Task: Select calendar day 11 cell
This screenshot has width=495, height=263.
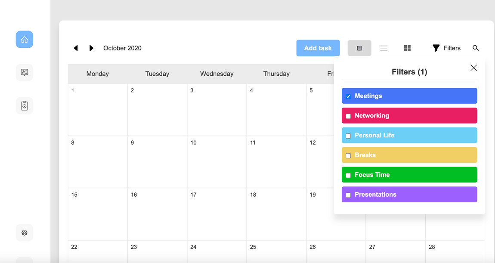Action: 276,162
